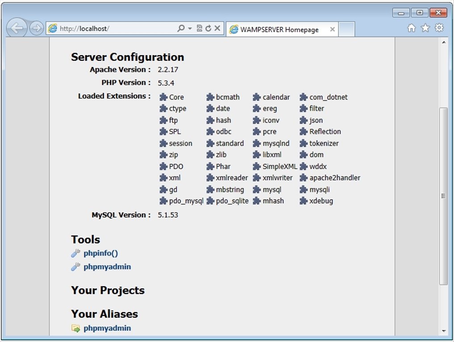
Task: Maximize the browser window
Action: click(420, 13)
